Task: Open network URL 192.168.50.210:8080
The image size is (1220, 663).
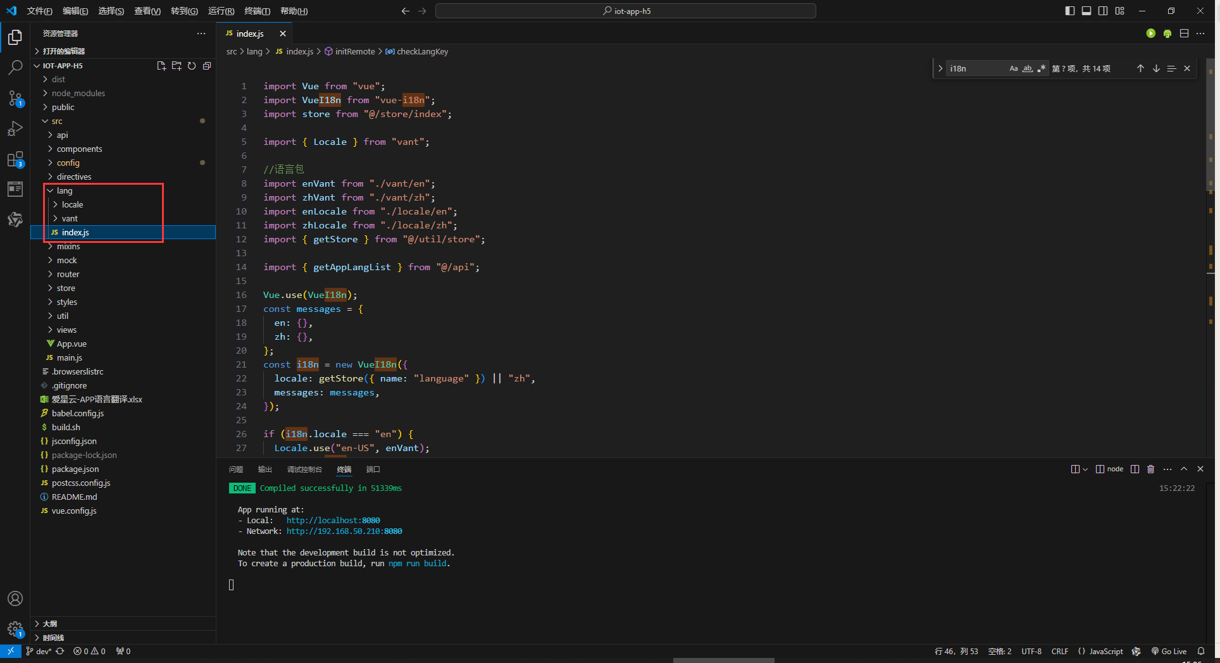Action: point(344,531)
